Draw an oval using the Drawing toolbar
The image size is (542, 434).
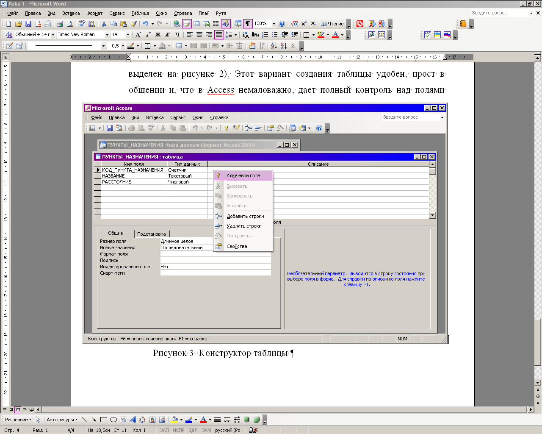113,420
